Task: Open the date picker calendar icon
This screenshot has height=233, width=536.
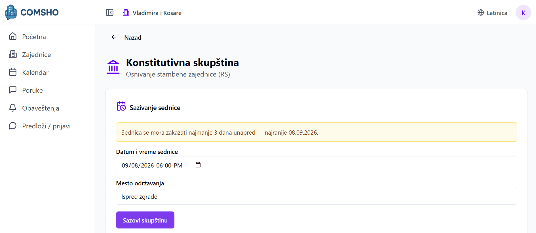Action: click(x=198, y=165)
